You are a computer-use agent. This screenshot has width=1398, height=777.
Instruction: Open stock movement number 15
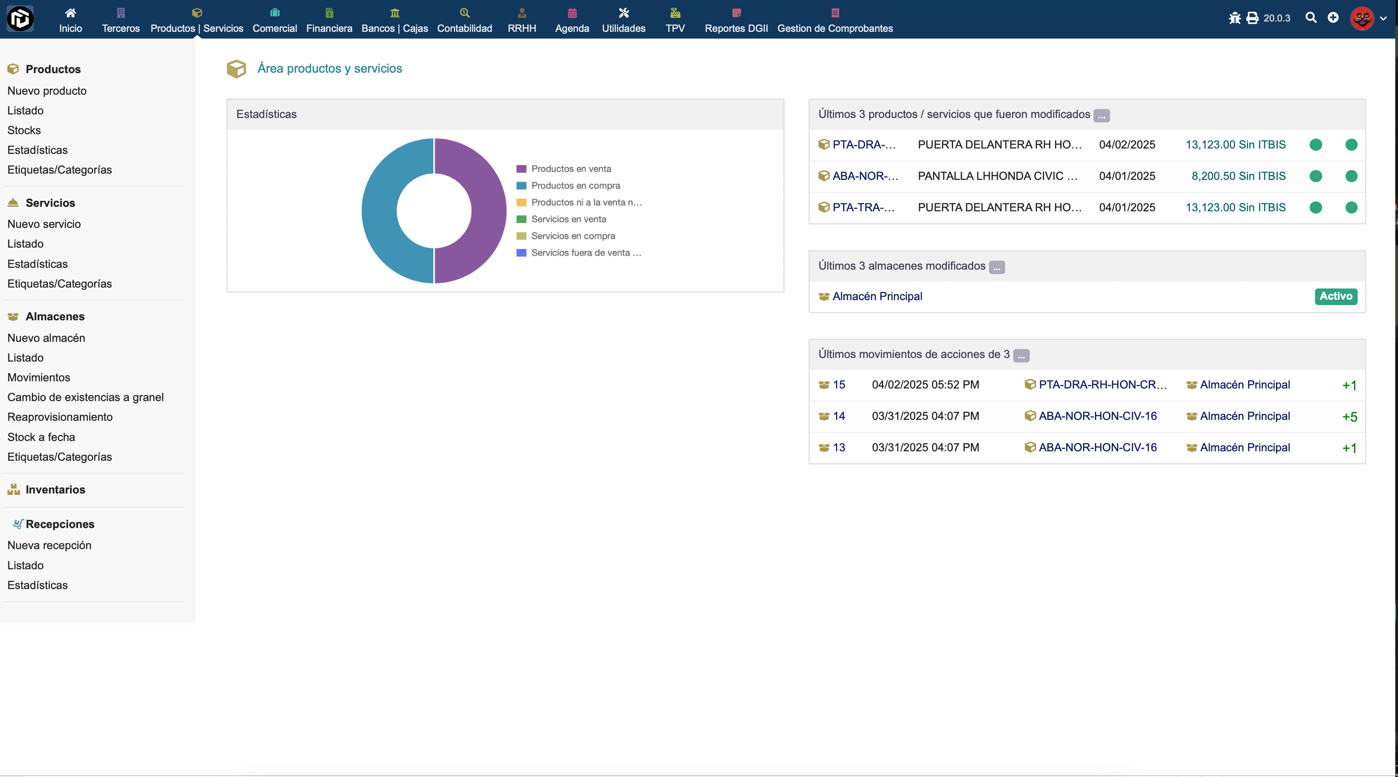(x=838, y=385)
